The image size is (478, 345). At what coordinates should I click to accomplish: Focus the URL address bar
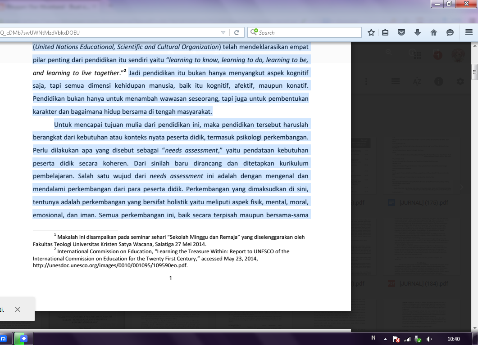pos(110,32)
